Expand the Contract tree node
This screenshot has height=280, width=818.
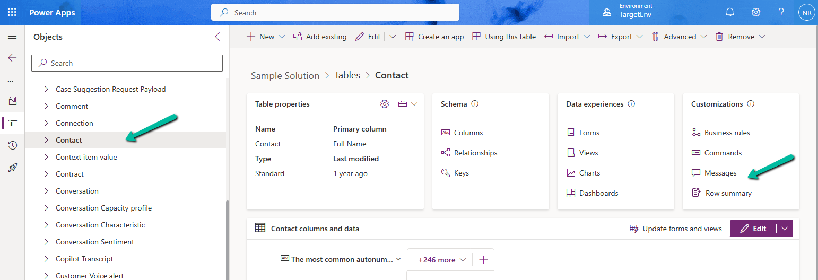pyautogui.click(x=46, y=174)
